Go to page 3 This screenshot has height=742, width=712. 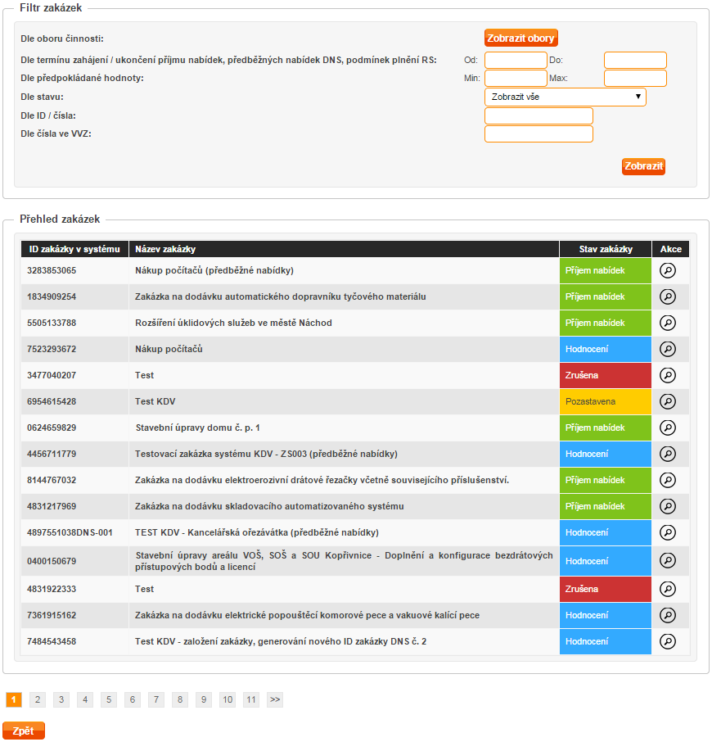pos(61,699)
